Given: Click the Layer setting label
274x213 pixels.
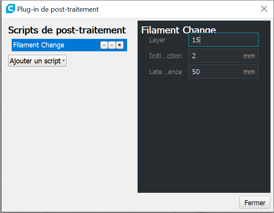Looking at the screenshot, I should tap(157, 40).
